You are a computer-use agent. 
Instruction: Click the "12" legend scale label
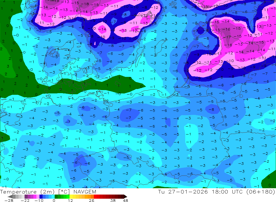coord(70,201)
